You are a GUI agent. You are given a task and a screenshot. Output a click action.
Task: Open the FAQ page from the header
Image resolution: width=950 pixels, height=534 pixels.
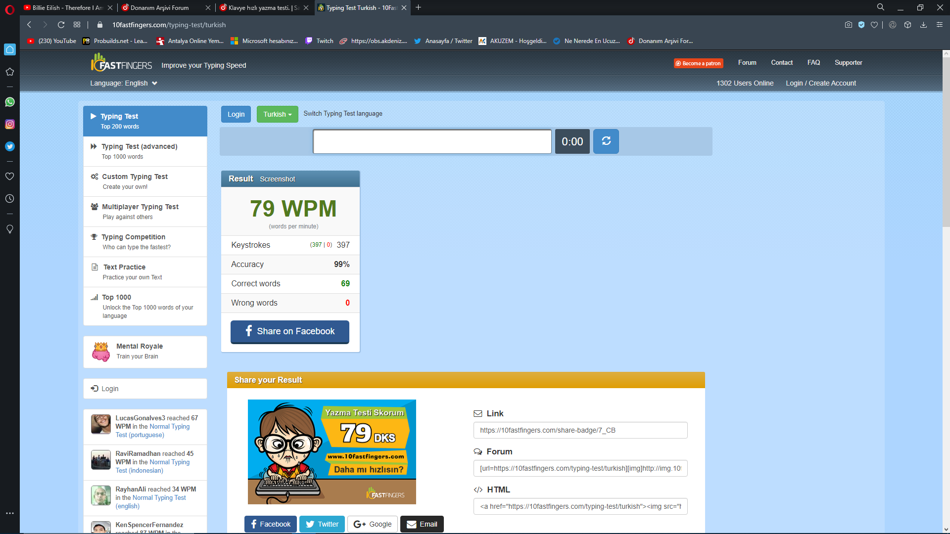pos(813,62)
